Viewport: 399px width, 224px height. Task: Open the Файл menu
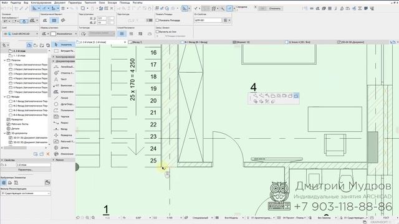pyautogui.click(x=4, y=2)
